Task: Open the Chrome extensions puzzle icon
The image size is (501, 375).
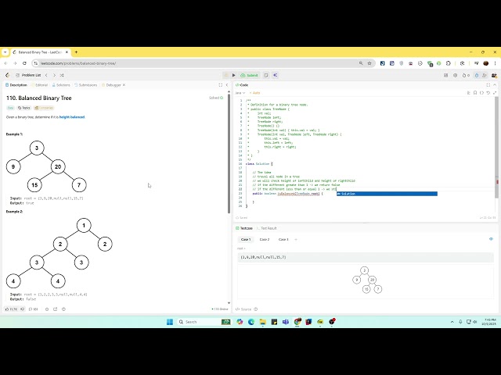Action: point(448,63)
